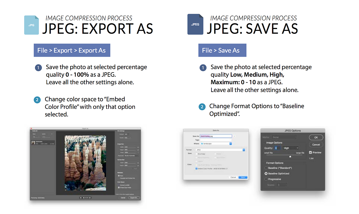This screenshot has height=214, width=359.
Task: Click the blue Save button
Action: [243, 177]
